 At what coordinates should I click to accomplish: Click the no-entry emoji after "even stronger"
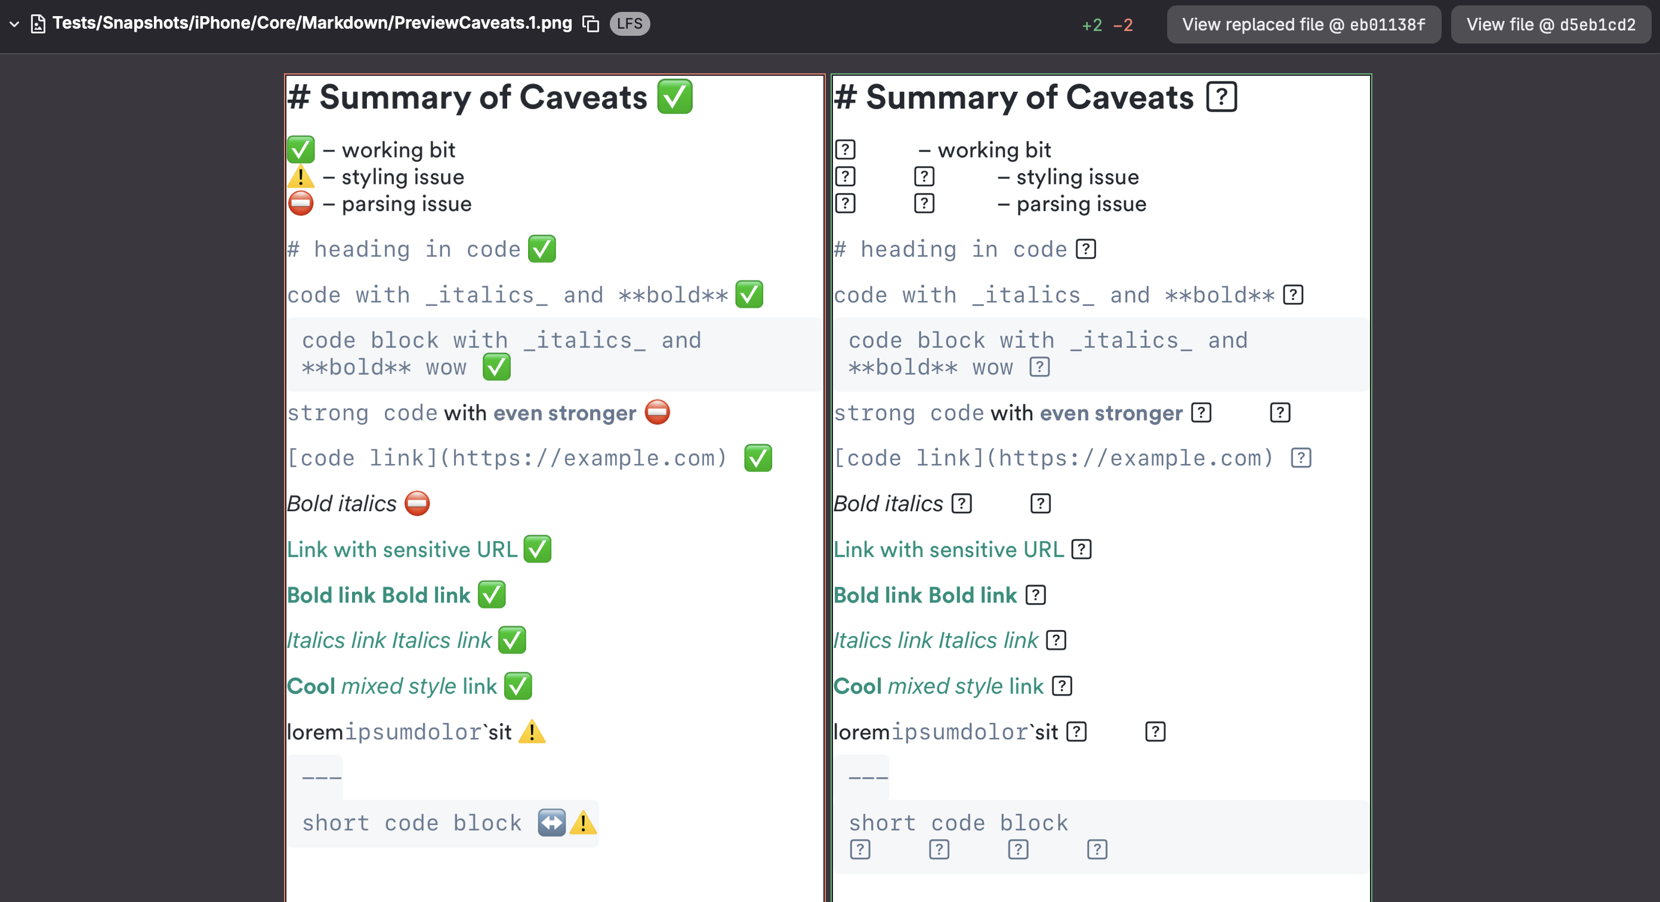tap(658, 412)
